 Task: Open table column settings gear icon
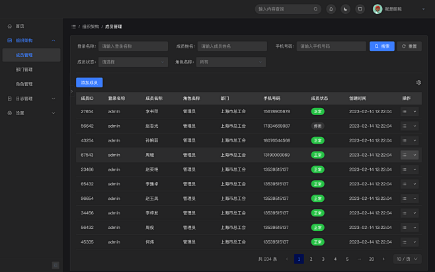click(418, 83)
